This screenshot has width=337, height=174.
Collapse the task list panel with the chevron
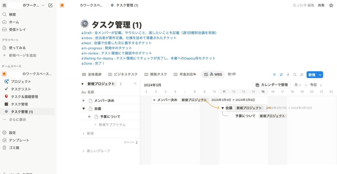point(135,83)
